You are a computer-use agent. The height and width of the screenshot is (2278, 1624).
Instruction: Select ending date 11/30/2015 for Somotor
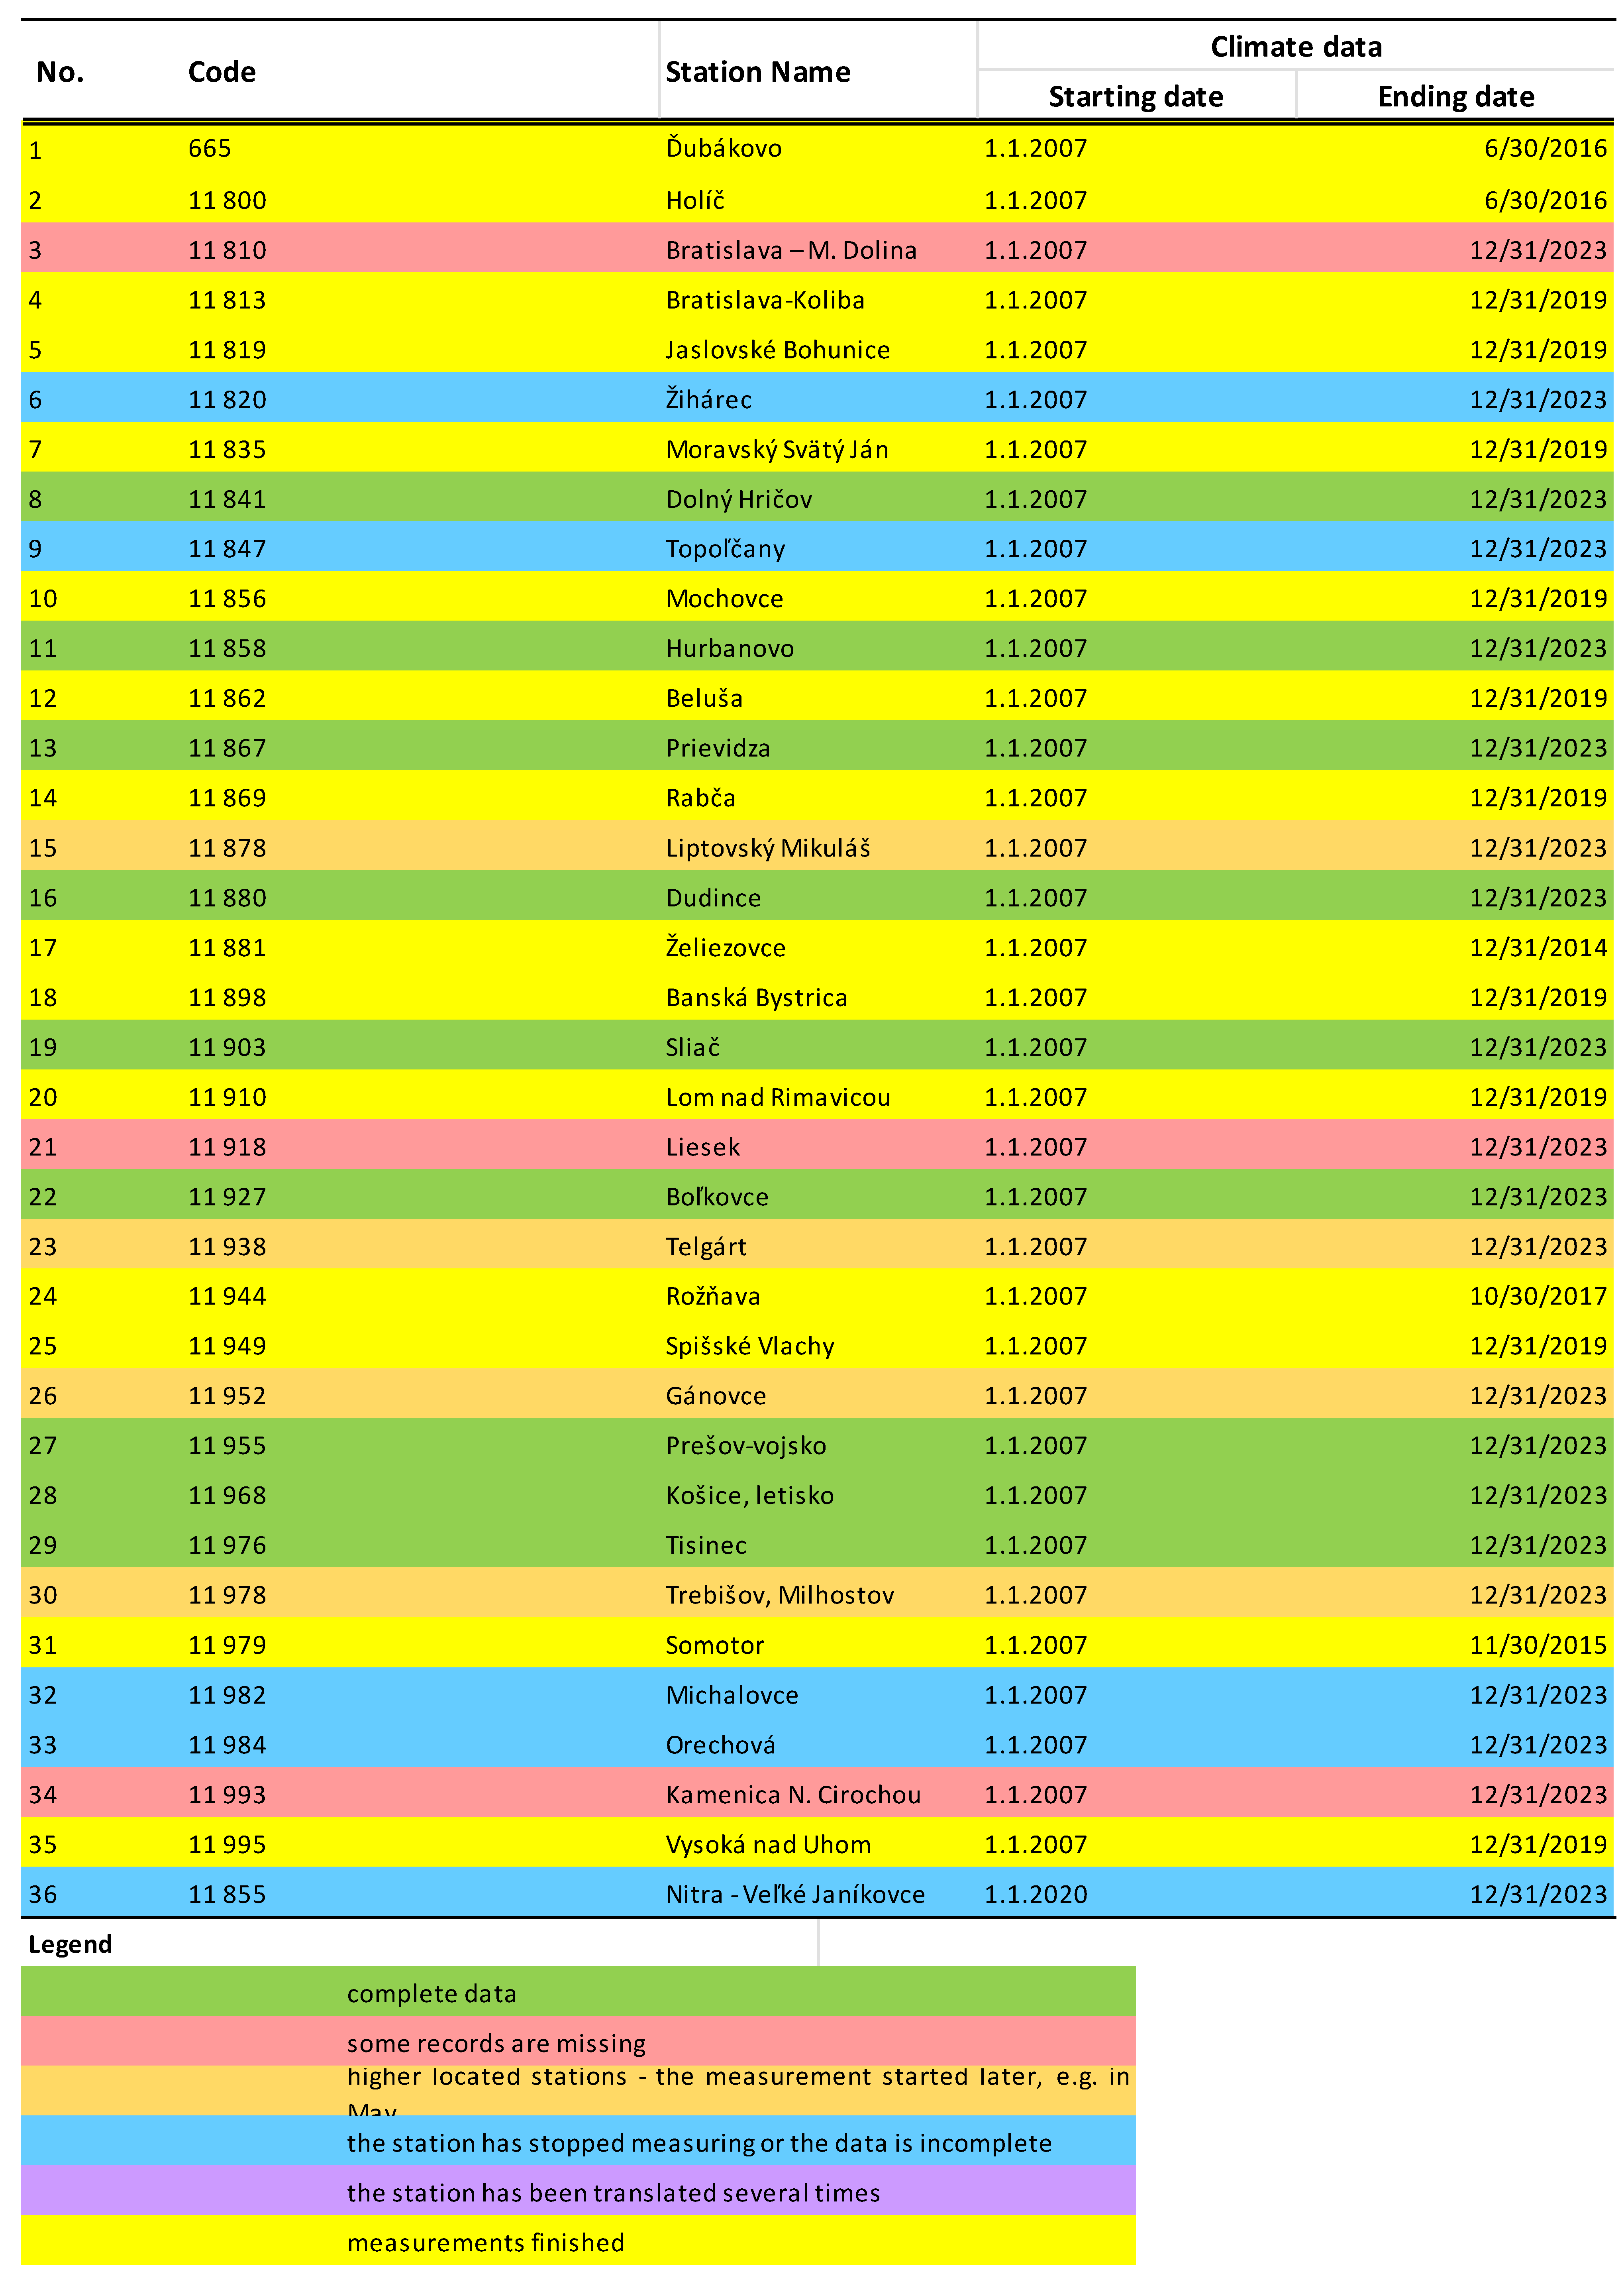1537,1645
